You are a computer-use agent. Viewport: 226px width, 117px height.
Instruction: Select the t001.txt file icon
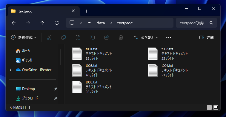77,54
